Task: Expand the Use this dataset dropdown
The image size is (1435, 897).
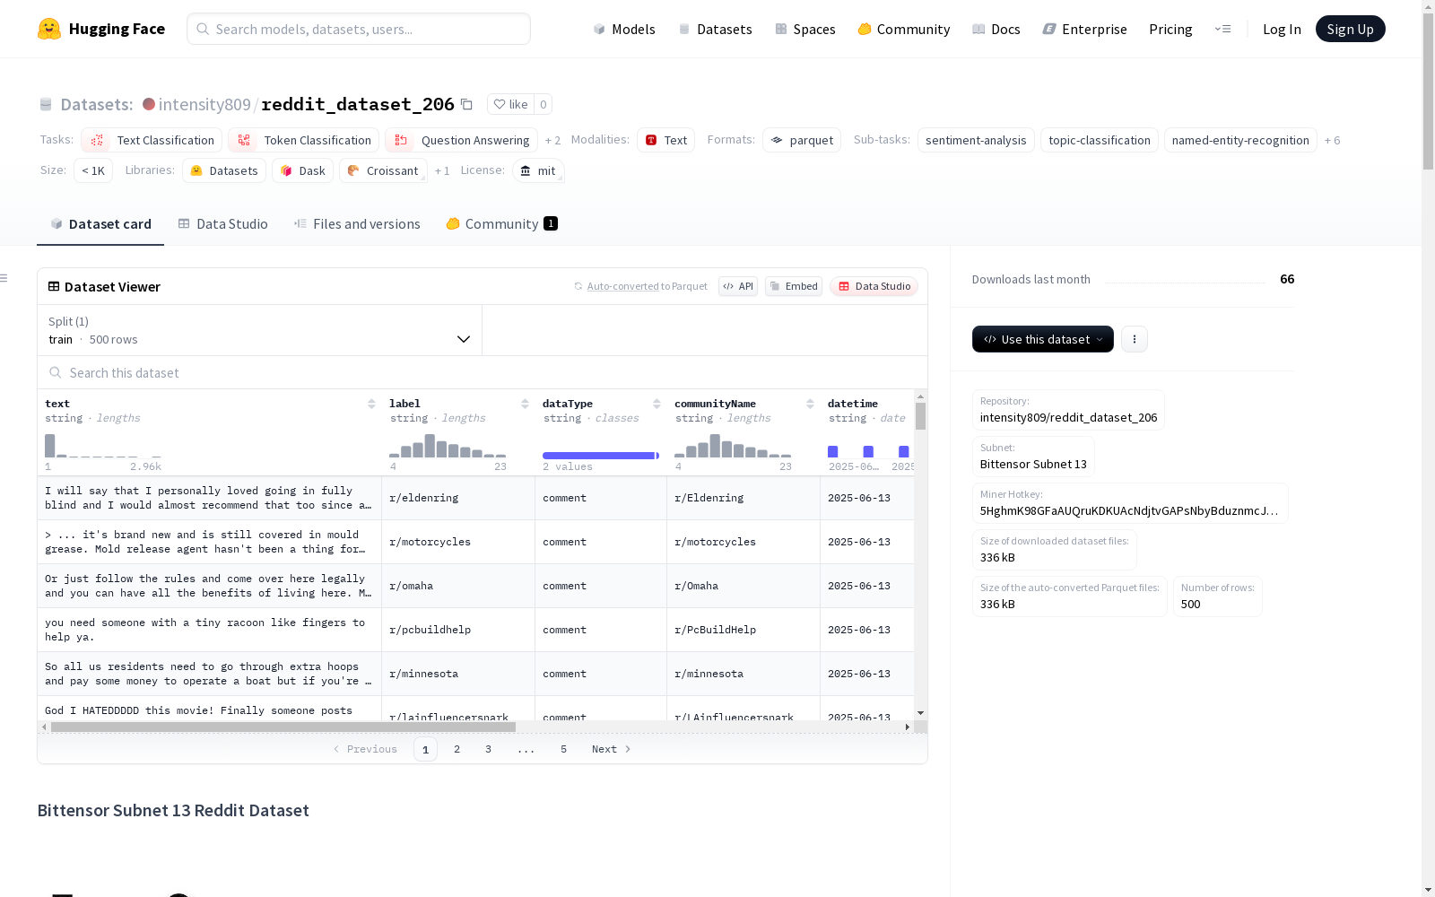Action: pos(1043,339)
